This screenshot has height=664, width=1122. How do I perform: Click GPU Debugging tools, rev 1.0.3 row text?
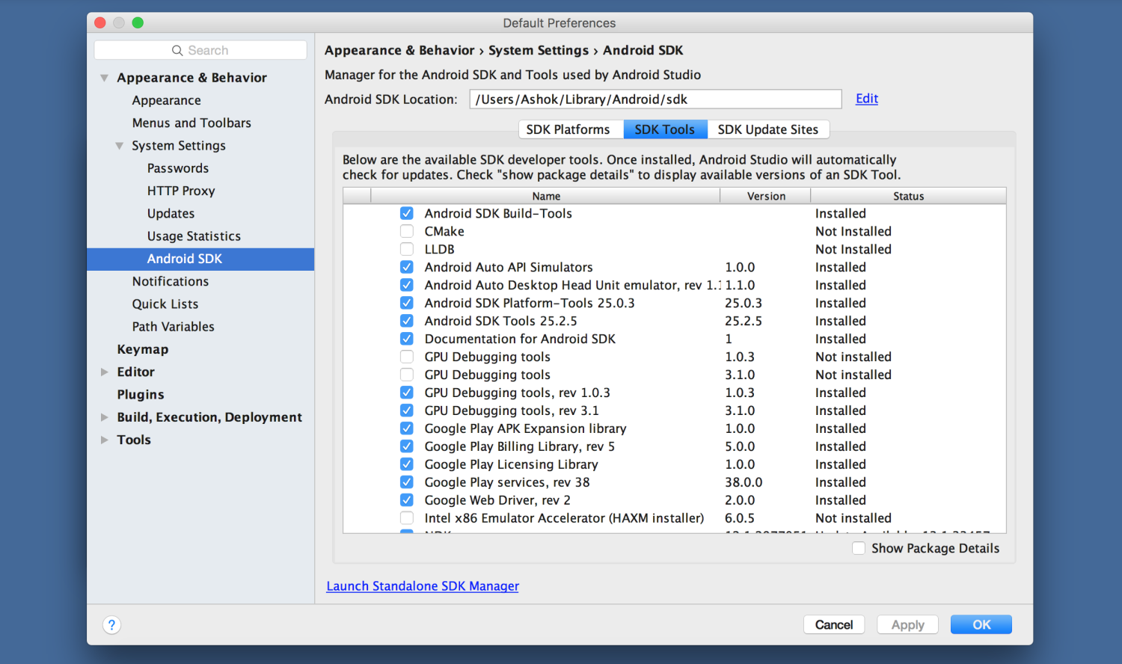pos(518,393)
